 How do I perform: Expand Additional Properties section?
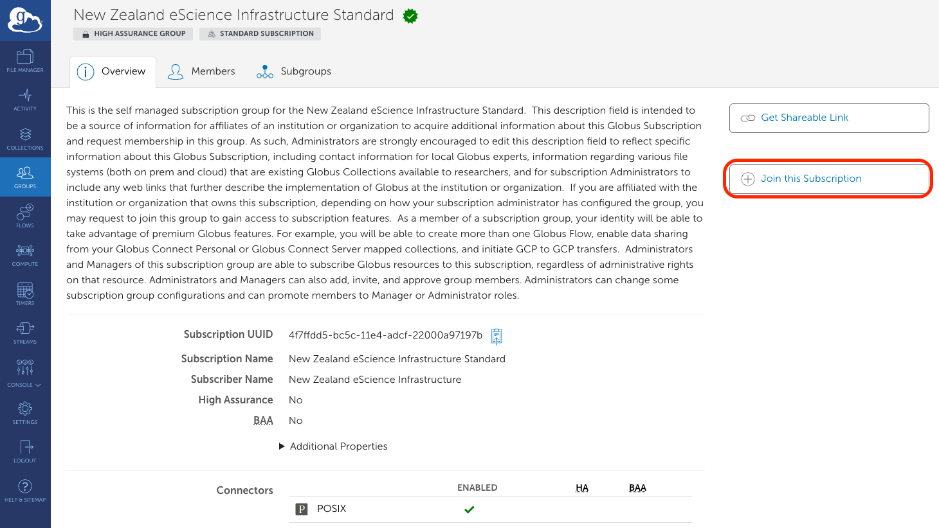(333, 446)
